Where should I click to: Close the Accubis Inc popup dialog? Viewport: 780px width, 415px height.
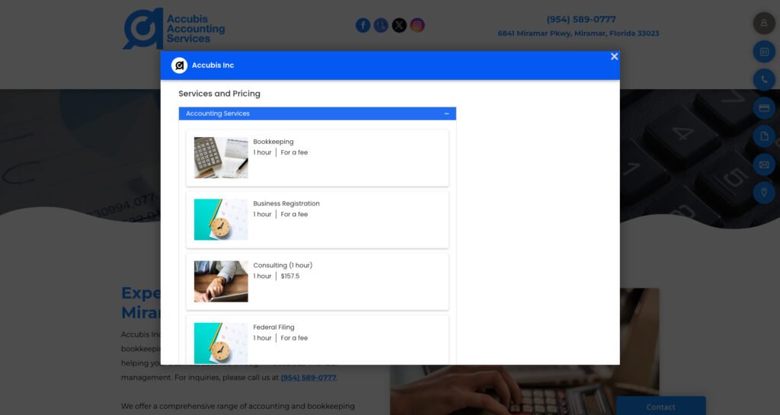click(x=614, y=56)
